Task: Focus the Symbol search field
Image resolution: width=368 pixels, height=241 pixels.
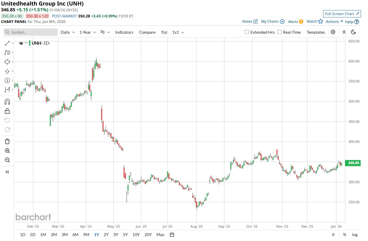Action: coord(31,32)
